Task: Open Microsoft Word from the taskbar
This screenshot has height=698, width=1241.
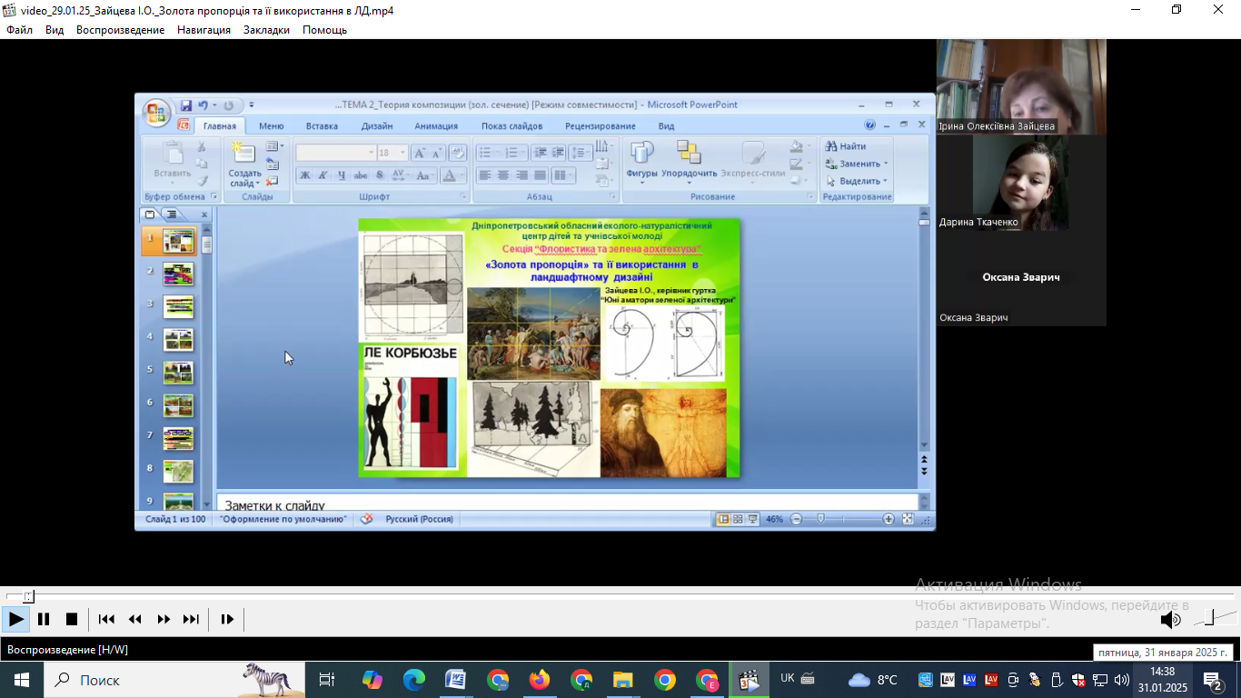Action: pyautogui.click(x=455, y=680)
